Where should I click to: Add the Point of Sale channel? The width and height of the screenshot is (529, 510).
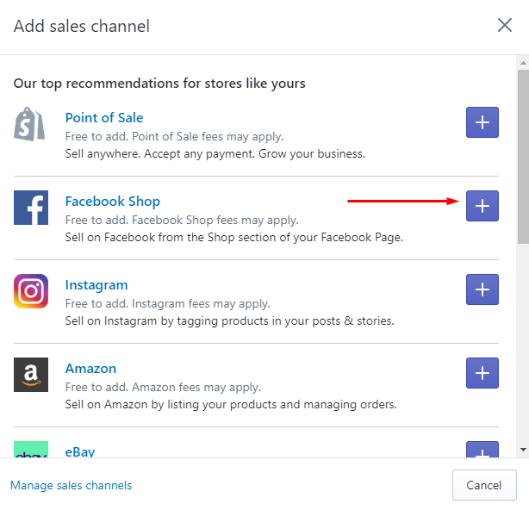point(482,123)
